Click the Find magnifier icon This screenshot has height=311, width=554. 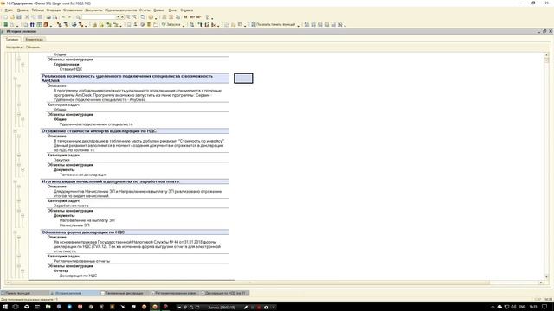[x=78, y=17]
